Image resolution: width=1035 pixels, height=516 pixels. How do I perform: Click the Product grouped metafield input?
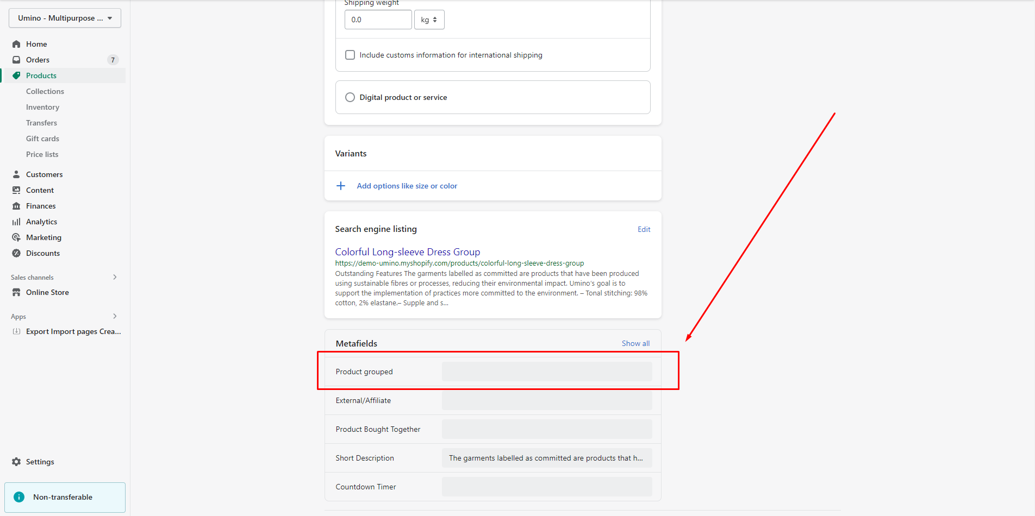pyautogui.click(x=546, y=372)
